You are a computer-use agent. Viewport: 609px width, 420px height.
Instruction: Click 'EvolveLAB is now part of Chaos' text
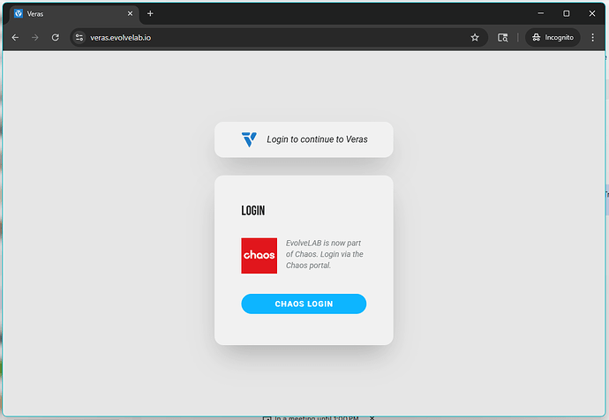click(x=324, y=254)
